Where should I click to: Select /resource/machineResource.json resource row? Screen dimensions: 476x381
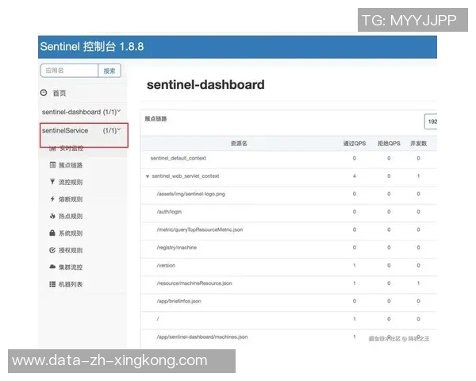[289, 283]
